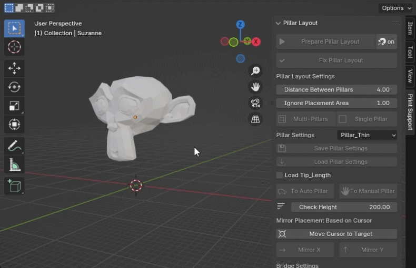The width and height of the screenshot is (416, 268).
Task: Click To Auto Pillar button
Action: tap(305, 191)
